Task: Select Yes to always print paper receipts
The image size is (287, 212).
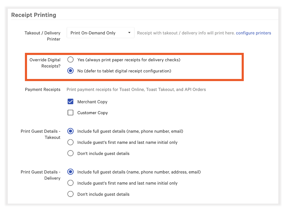Action: (x=70, y=59)
